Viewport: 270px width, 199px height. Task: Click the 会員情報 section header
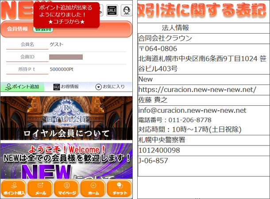click(x=18, y=29)
